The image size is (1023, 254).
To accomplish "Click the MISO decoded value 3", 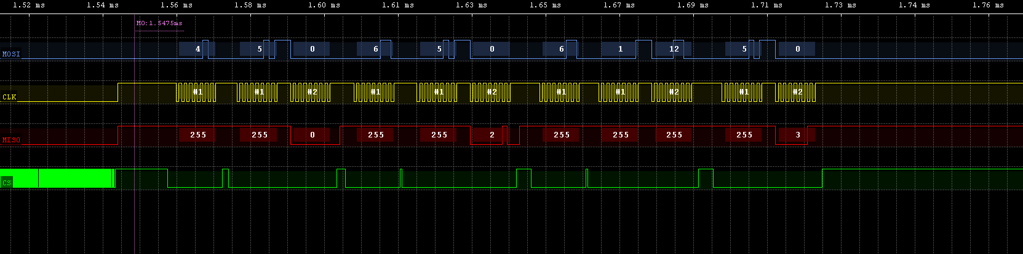I will point(797,135).
